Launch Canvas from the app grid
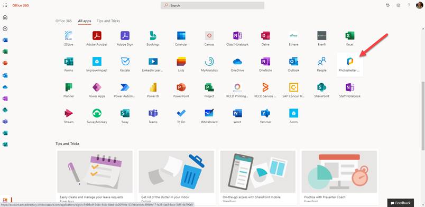The image size is (425, 207). [209, 38]
